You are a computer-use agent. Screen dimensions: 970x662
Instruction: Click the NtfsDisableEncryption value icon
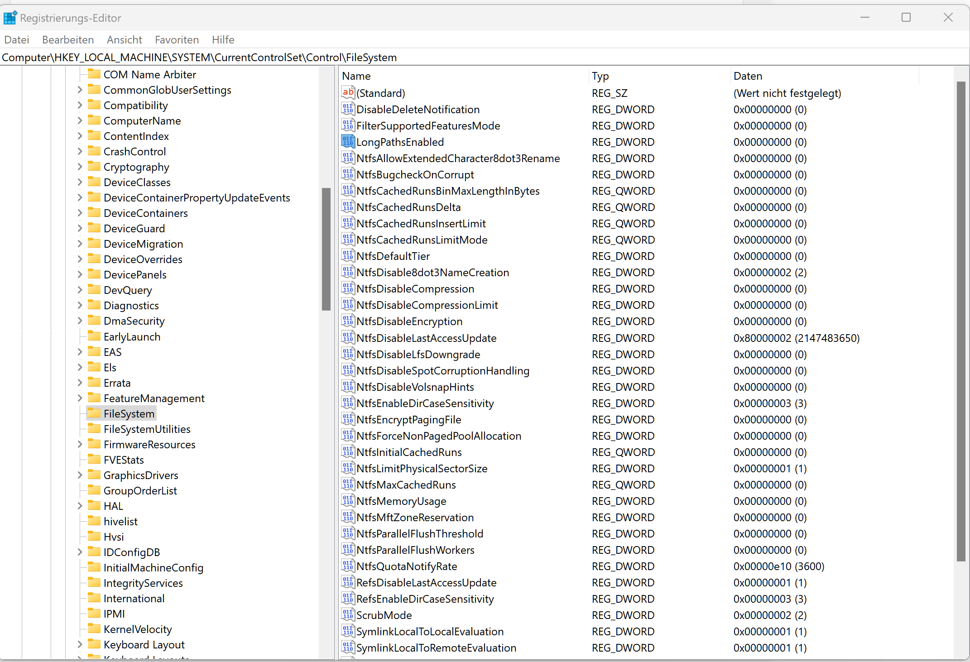coord(348,321)
